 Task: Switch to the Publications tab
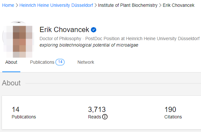(x=42, y=62)
